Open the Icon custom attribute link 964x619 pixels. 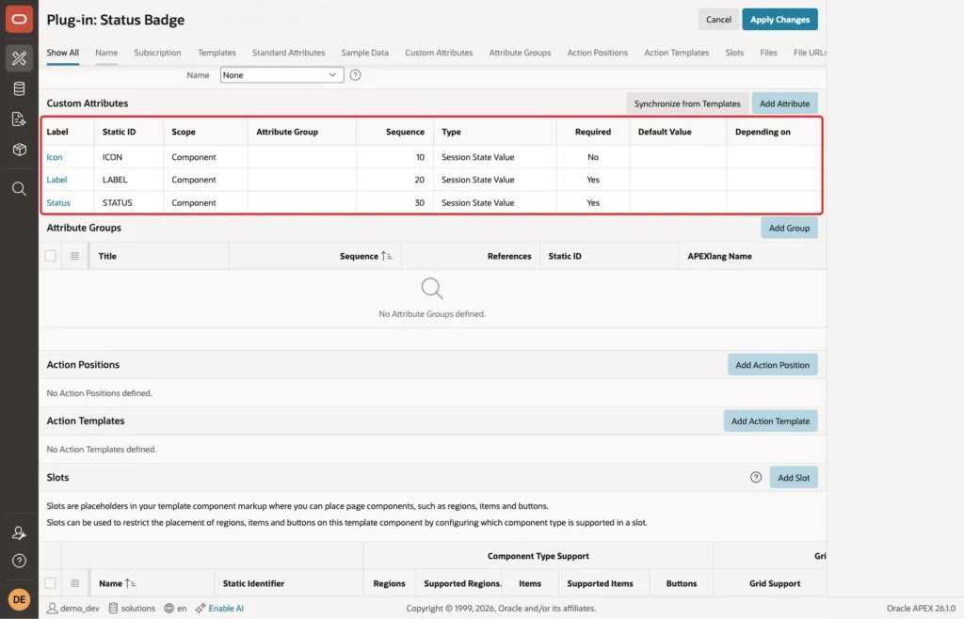55,157
